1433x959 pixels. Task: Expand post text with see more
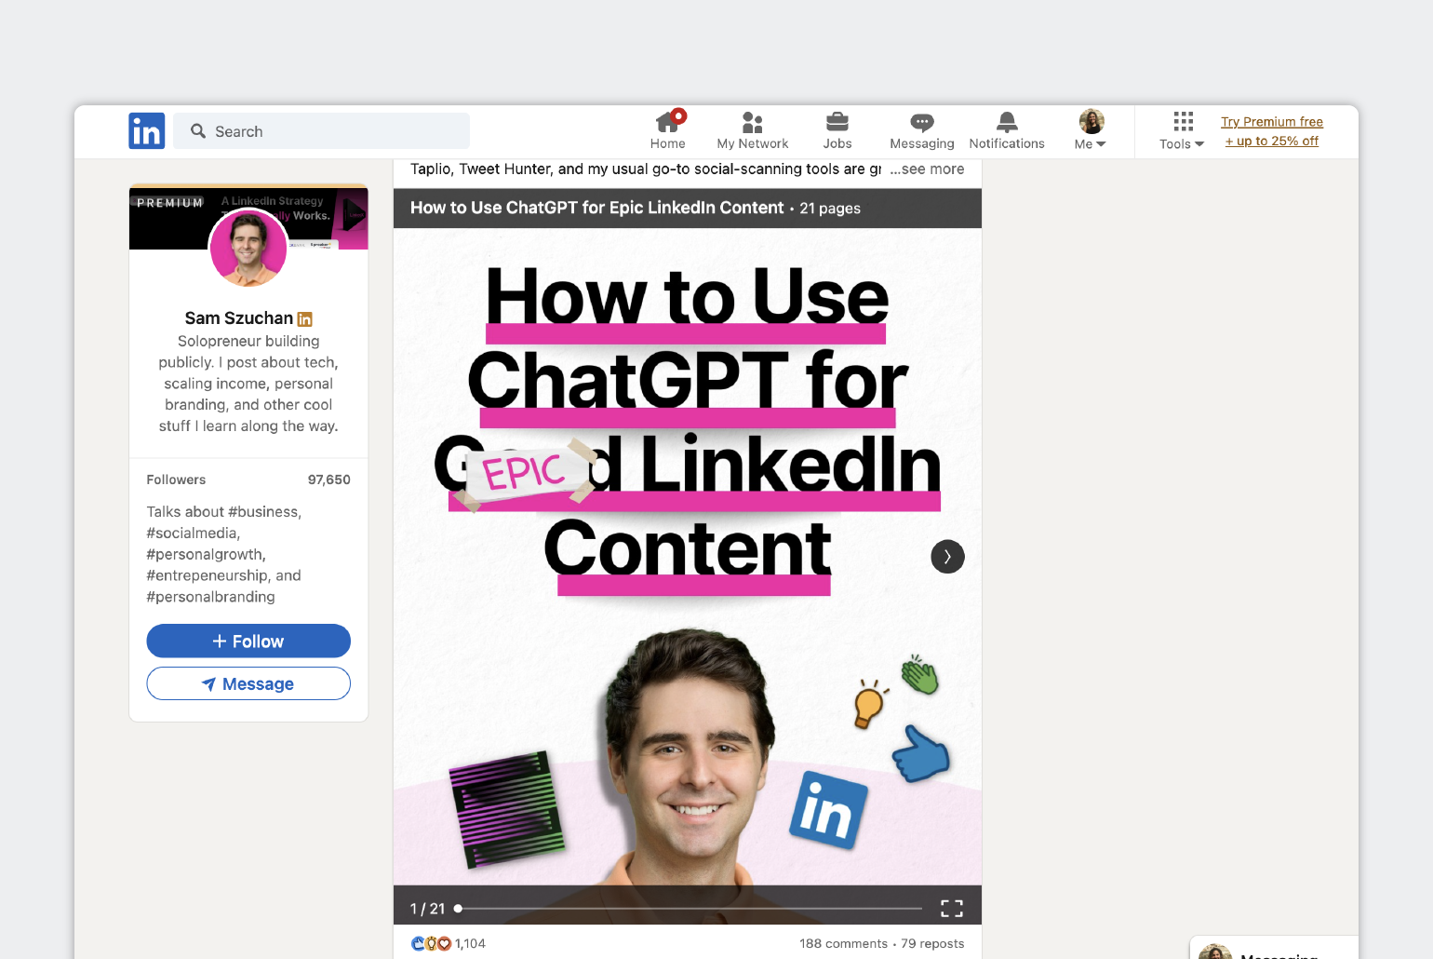pos(927,169)
